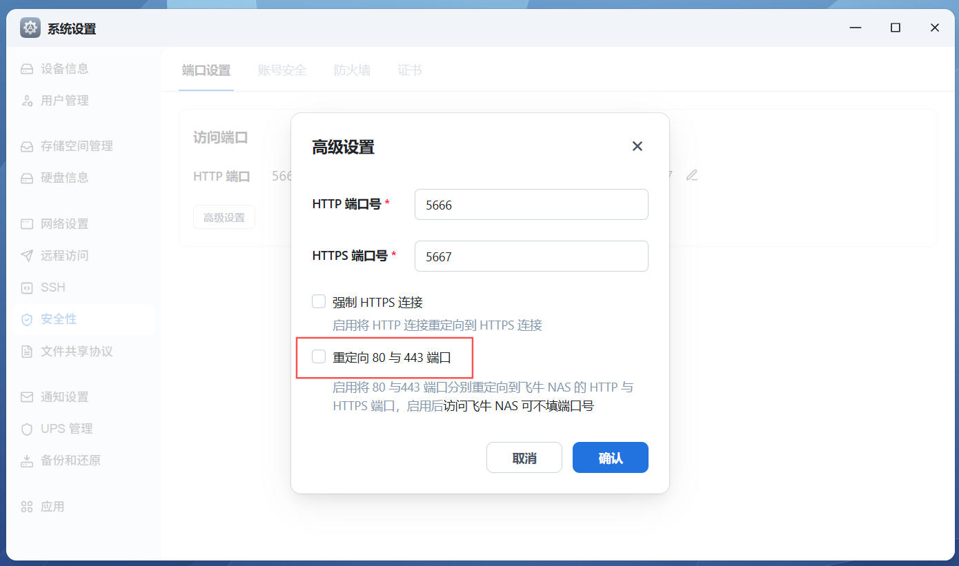This screenshot has width=959, height=566.
Task: Click the HTTP port number field
Action: click(531, 205)
